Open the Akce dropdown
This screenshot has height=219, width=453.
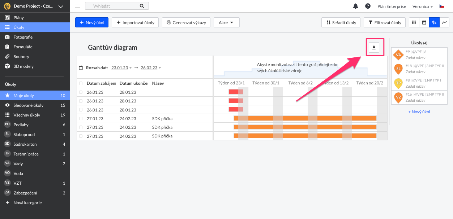pos(226,22)
